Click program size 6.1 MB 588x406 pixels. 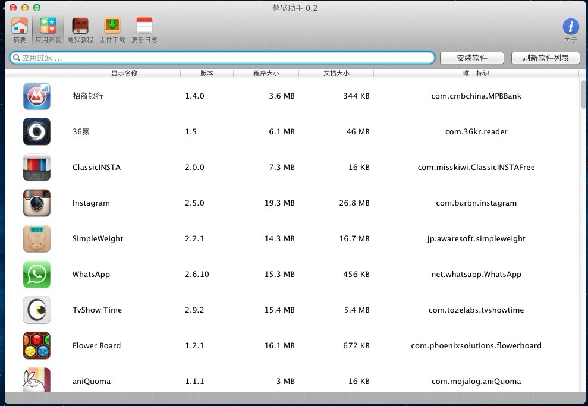282,131
